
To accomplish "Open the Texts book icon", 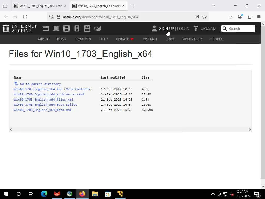I will 56,29.
